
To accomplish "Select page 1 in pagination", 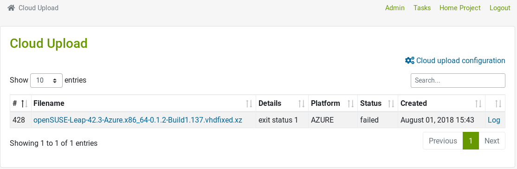I will click(471, 141).
